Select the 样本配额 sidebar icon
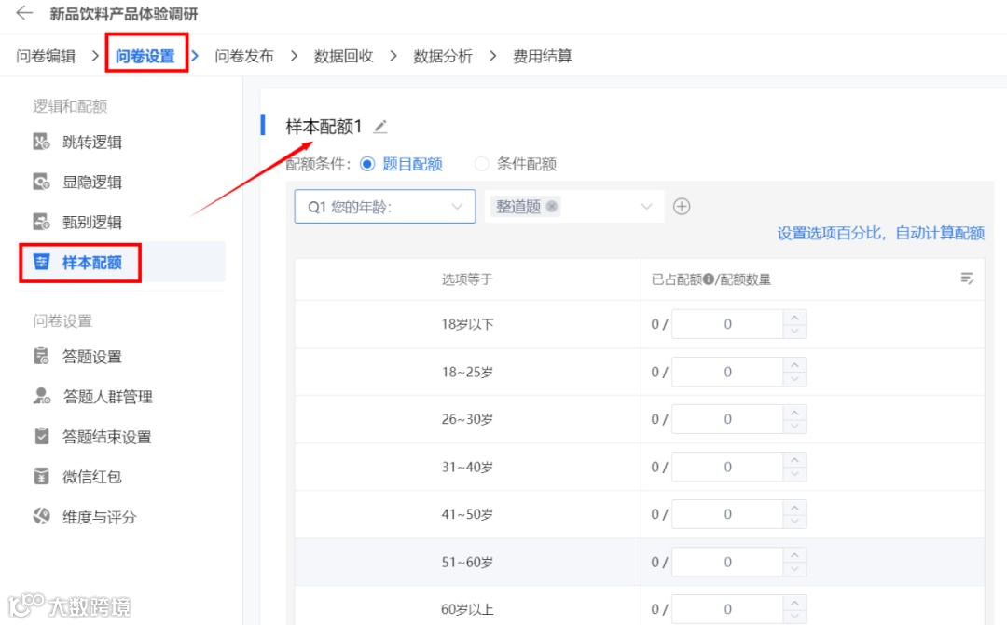1007x625 pixels. [x=41, y=262]
